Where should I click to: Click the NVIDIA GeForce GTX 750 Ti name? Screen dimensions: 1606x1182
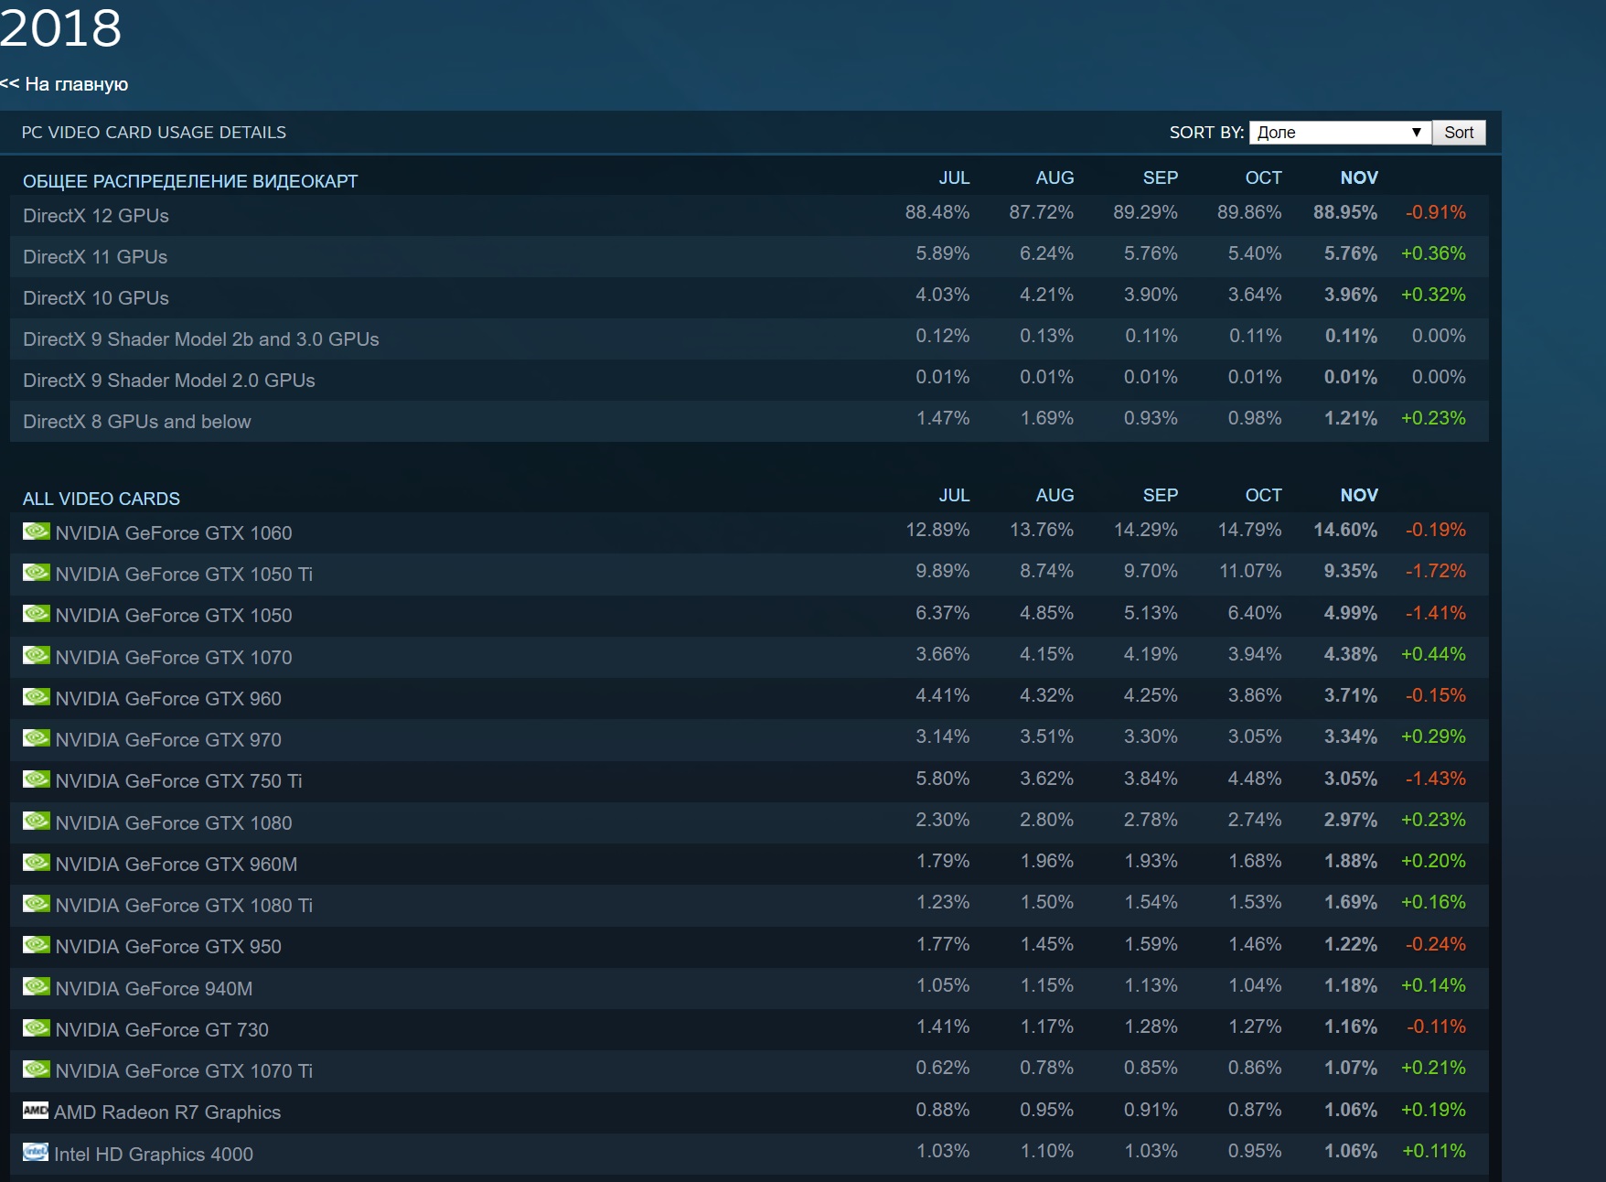click(x=178, y=781)
